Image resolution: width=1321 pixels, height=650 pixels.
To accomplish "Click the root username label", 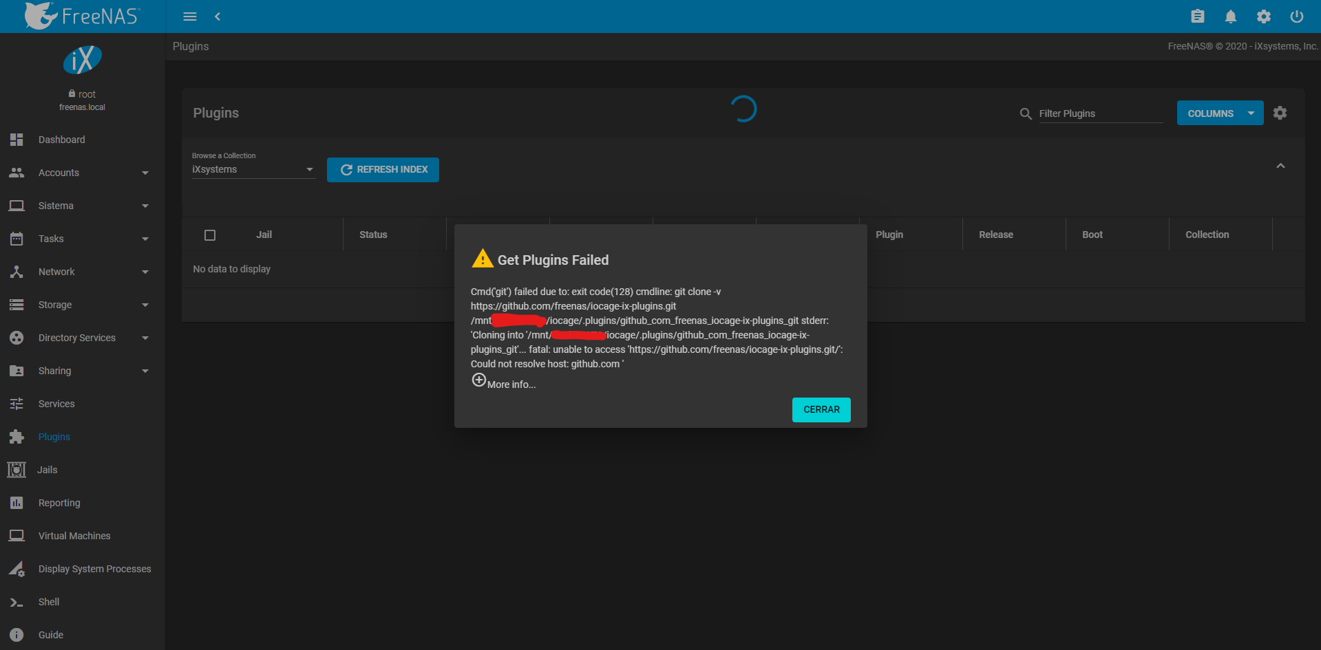I will [87, 94].
